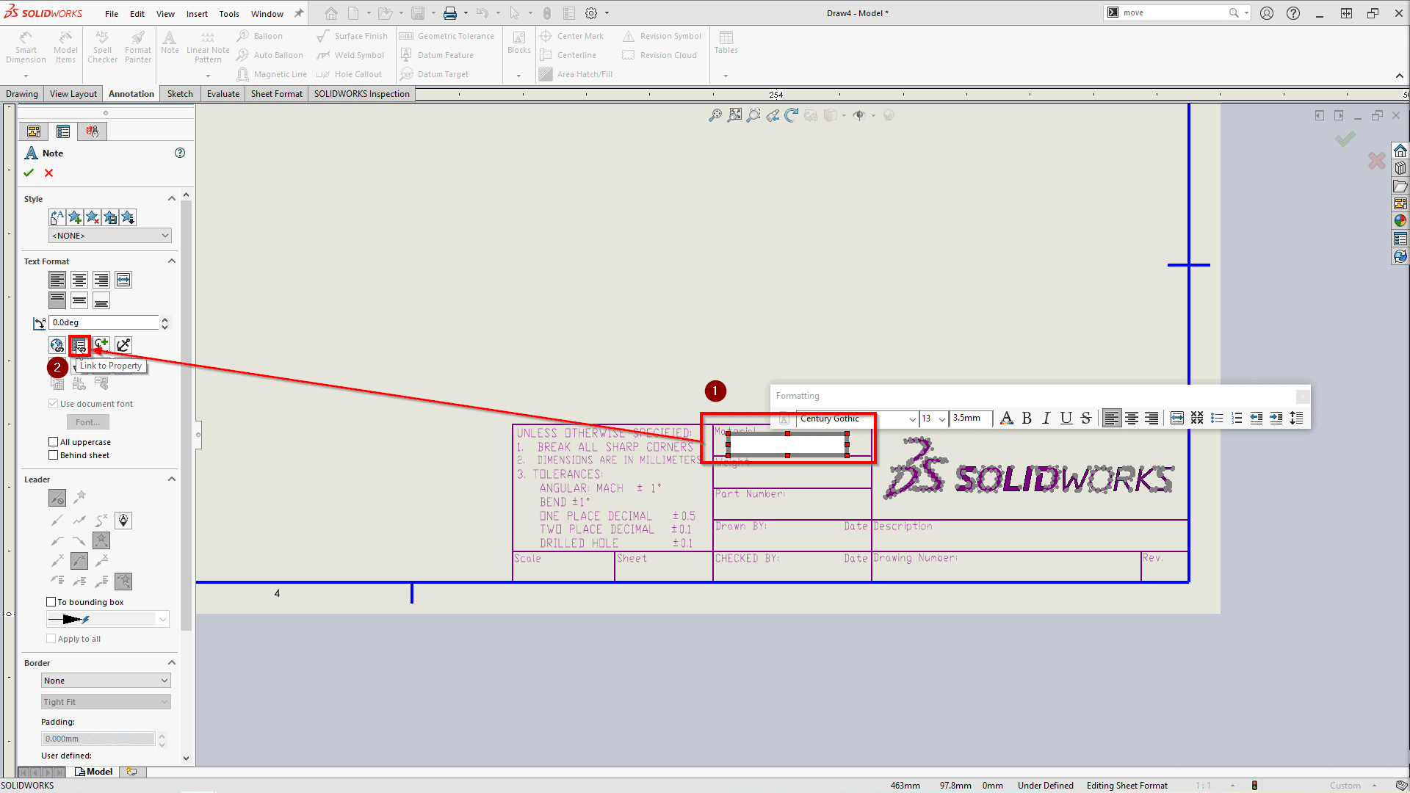
Task: Open the Style <NONE> dropdown
Action: click(x=109, y=236)
